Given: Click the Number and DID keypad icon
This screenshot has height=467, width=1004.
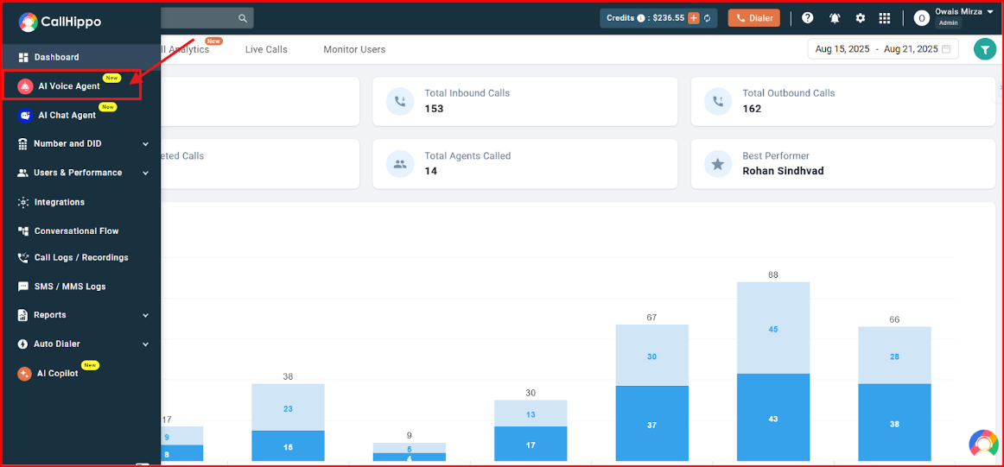Looking at the screenshot, I should tap(23, 144).
